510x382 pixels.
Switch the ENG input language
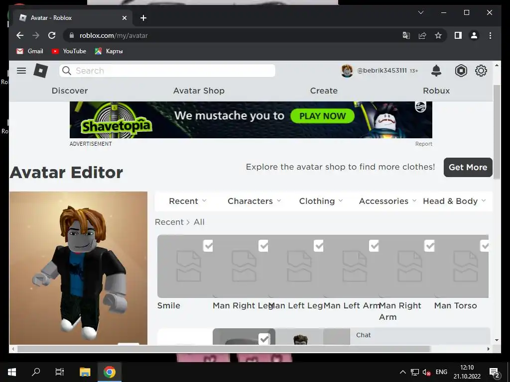coord(441,372)
